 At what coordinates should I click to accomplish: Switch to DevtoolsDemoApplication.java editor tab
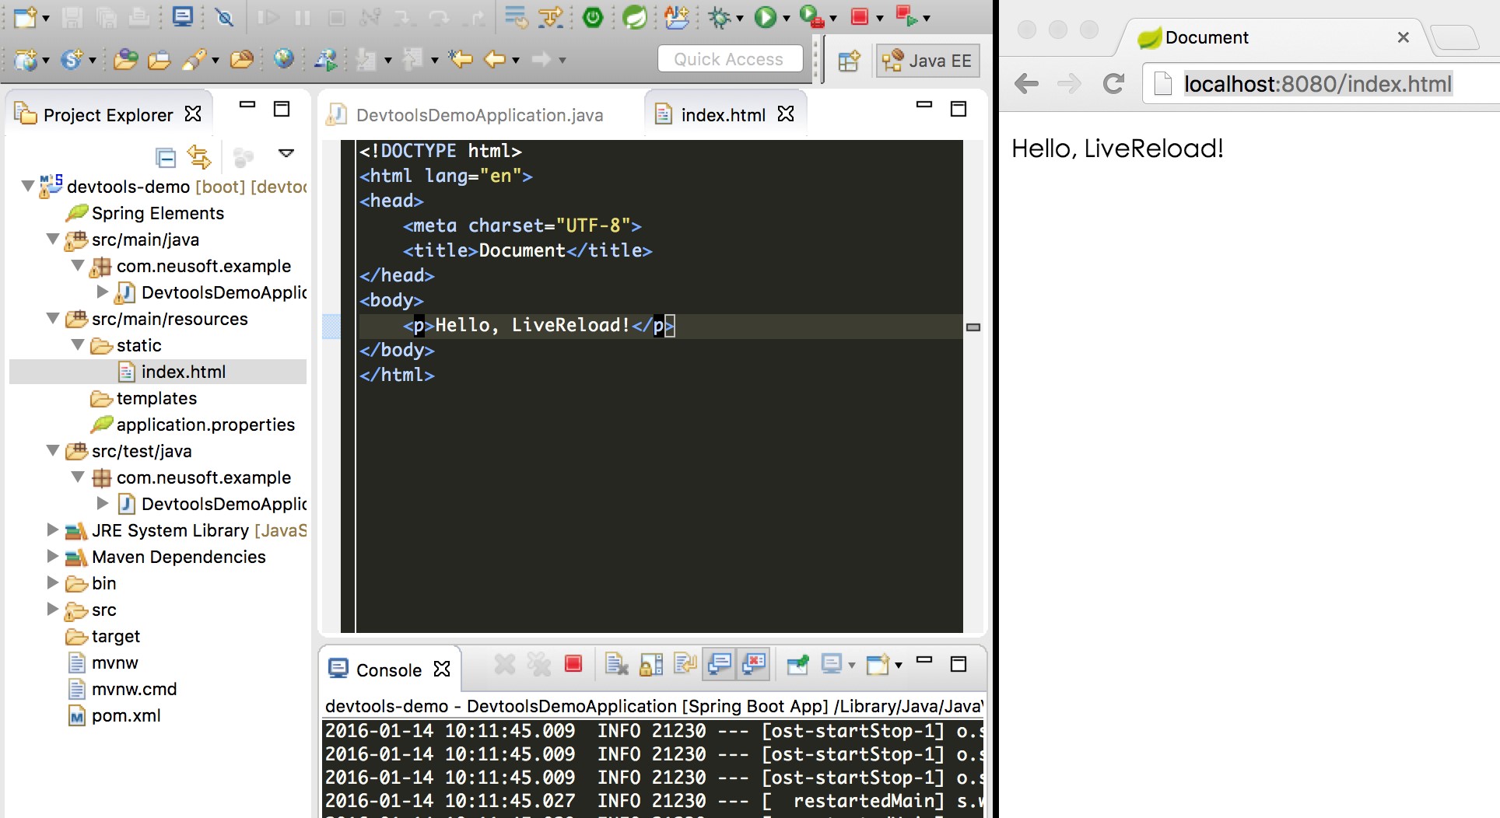[x=465, y=115]
